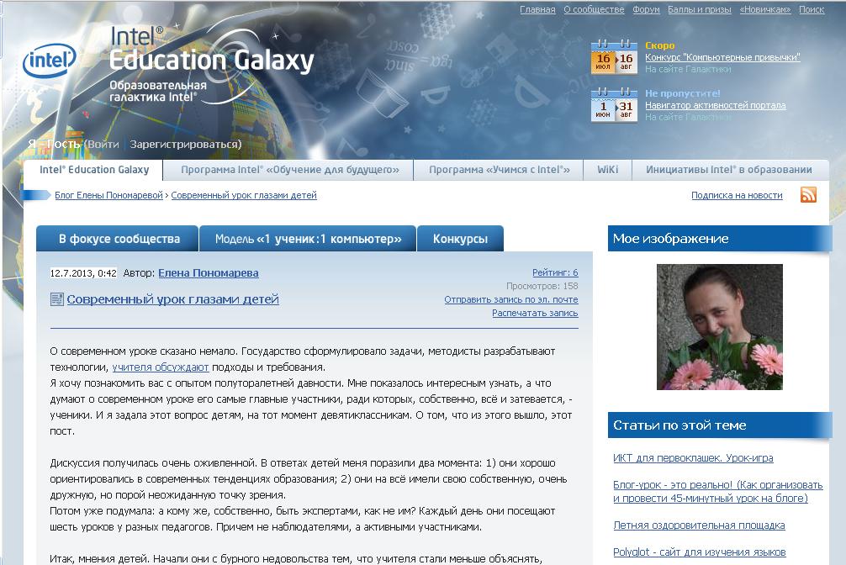Open Летняя оздоровительная площадка article

[699, 525]
